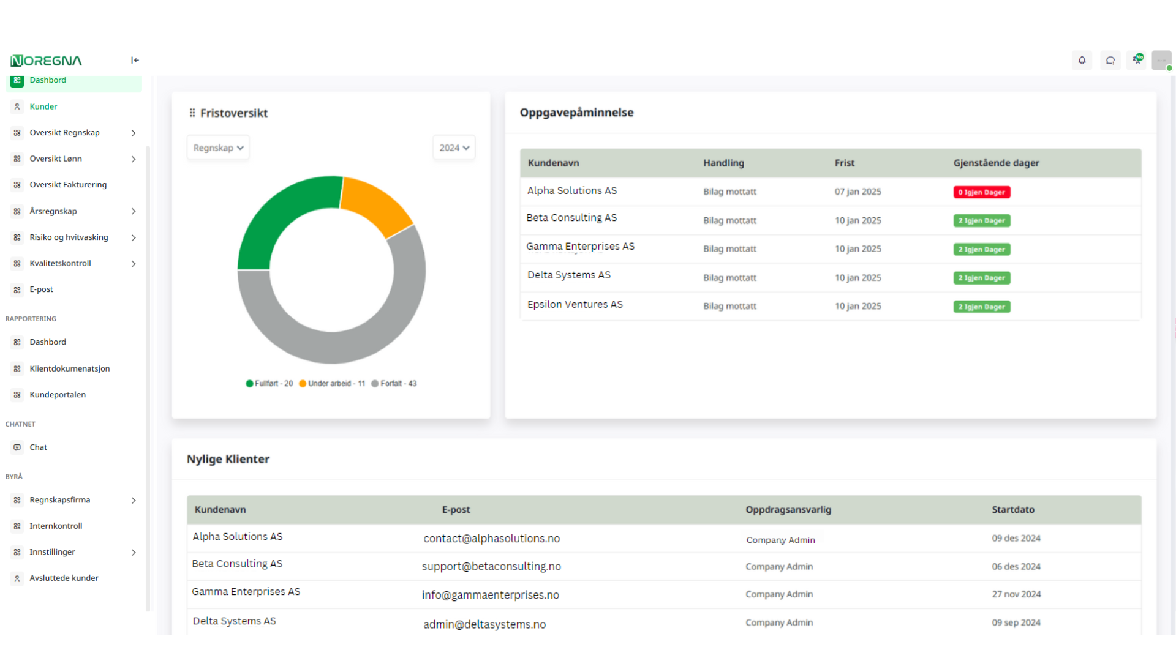Click the contact@alphasolutions.no email link
The width and height of the screenshot is (1176, 661).
(x=491, y=539)
